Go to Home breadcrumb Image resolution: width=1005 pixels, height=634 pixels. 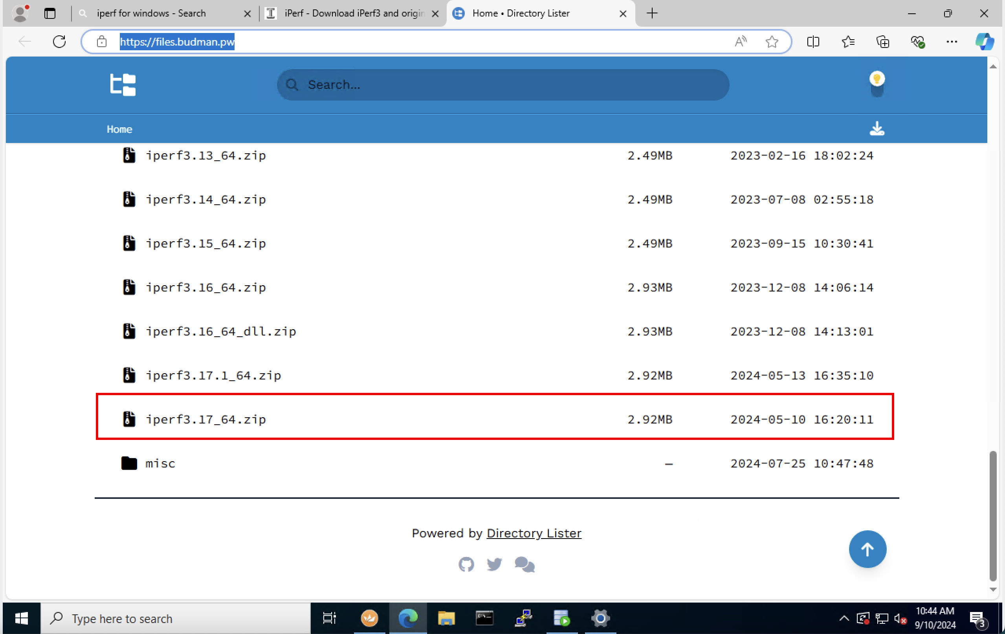coord(119,129)
